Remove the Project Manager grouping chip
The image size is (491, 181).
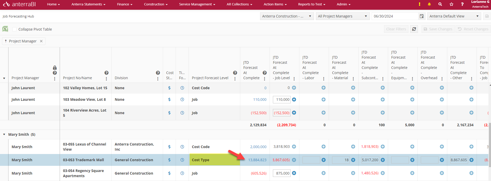pyautogui.click(x=41, y=41)
